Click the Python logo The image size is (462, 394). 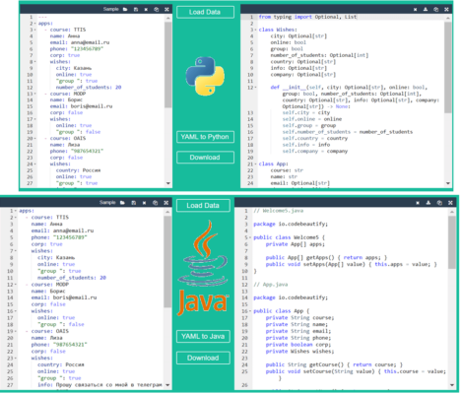(x=205, y=76)
